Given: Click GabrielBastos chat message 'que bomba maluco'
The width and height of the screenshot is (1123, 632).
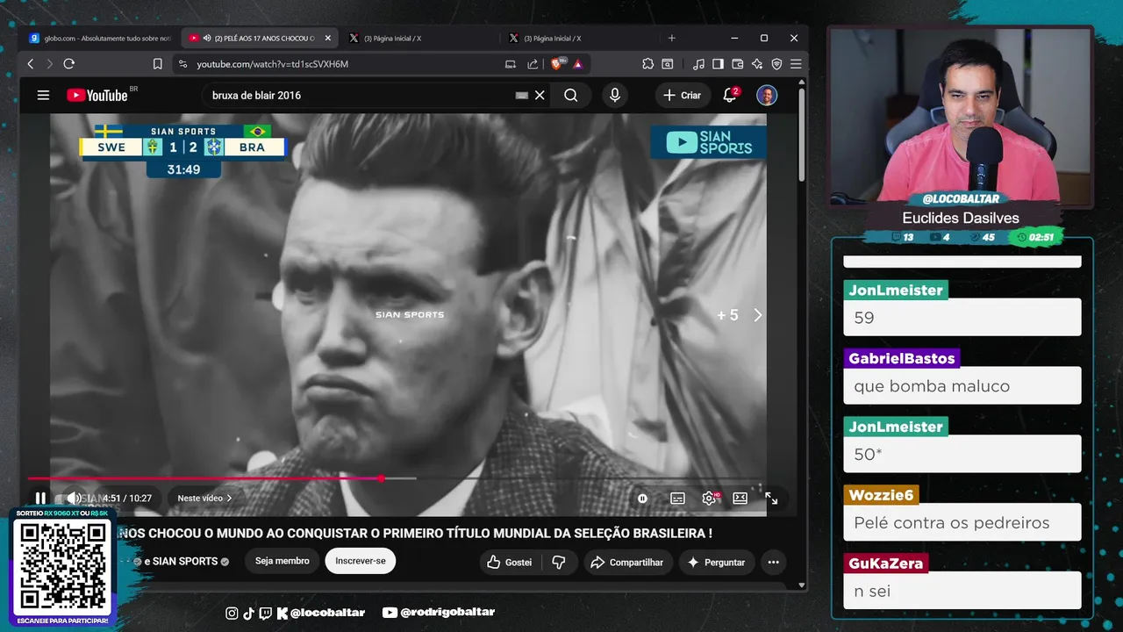Looking at the screenshot, I should point(962,385).
